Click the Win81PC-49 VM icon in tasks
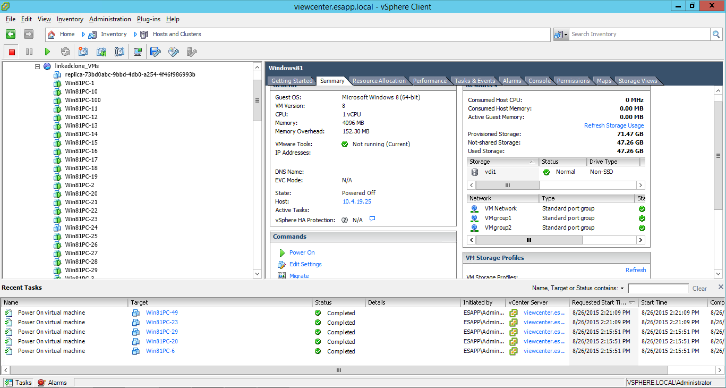This screenshot has height=388, width=726. (136, 313)
